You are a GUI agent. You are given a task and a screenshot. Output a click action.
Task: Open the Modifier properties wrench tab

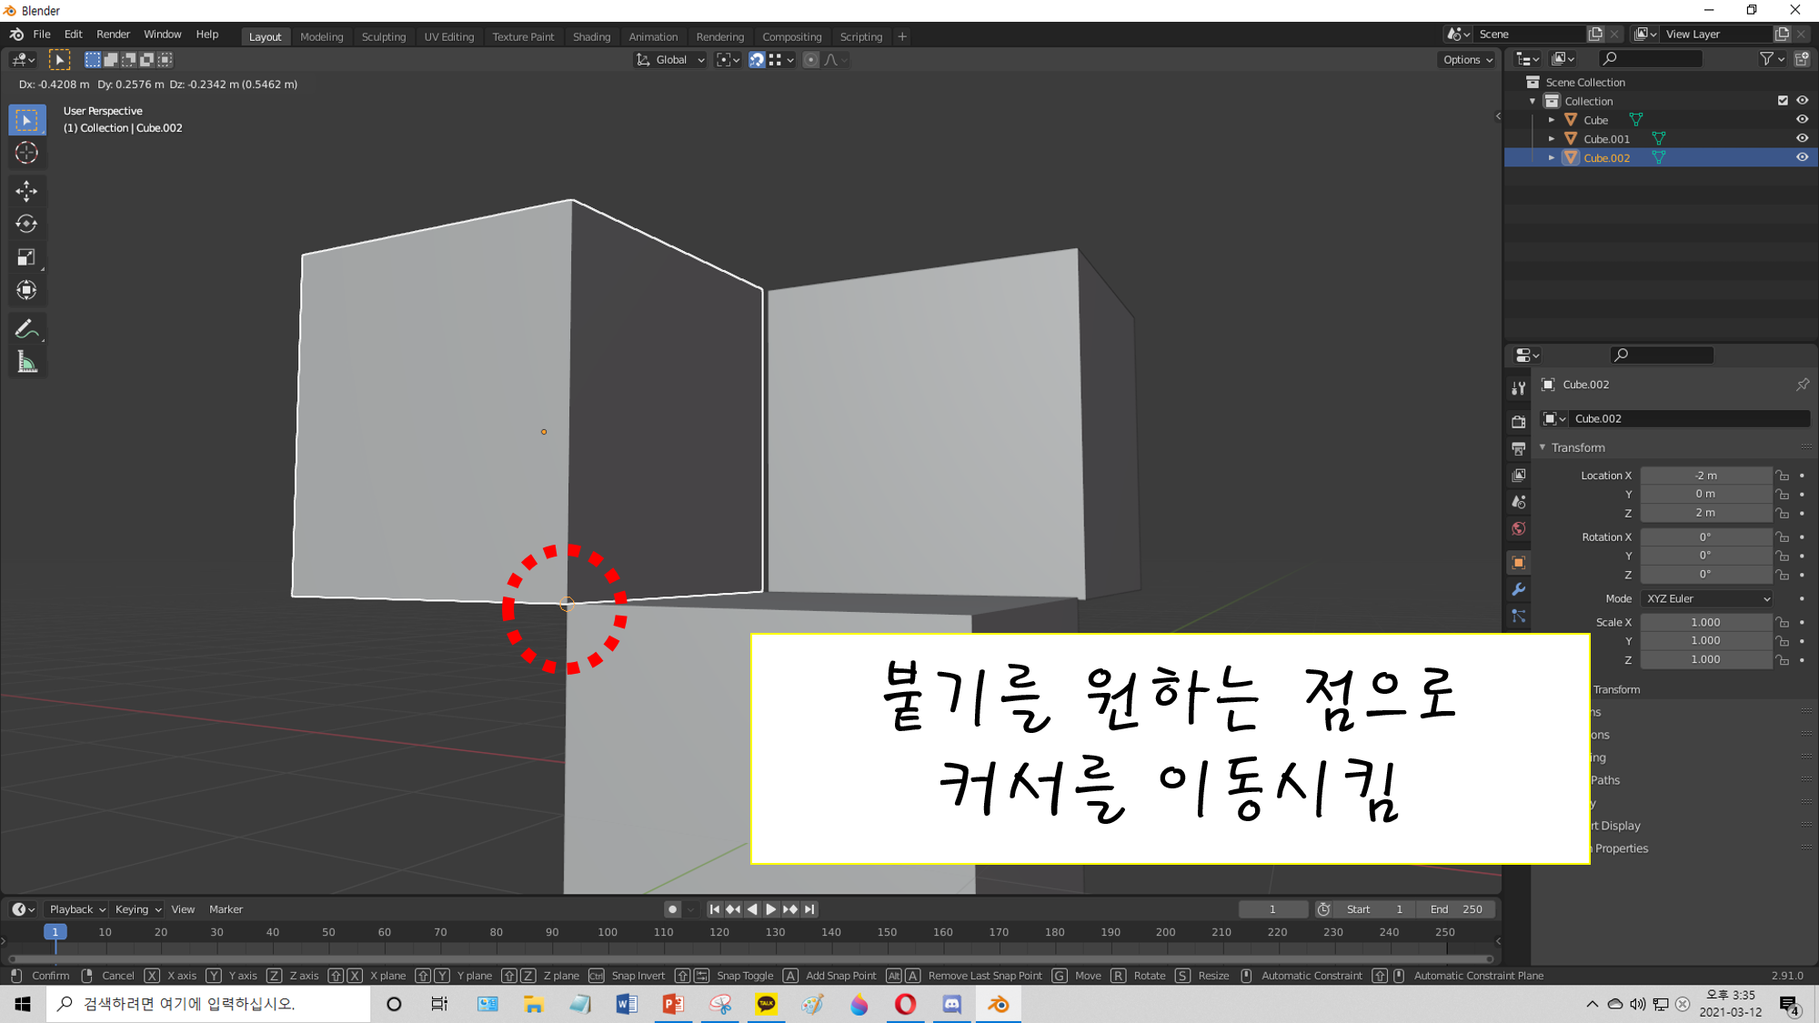(1518, 589)
